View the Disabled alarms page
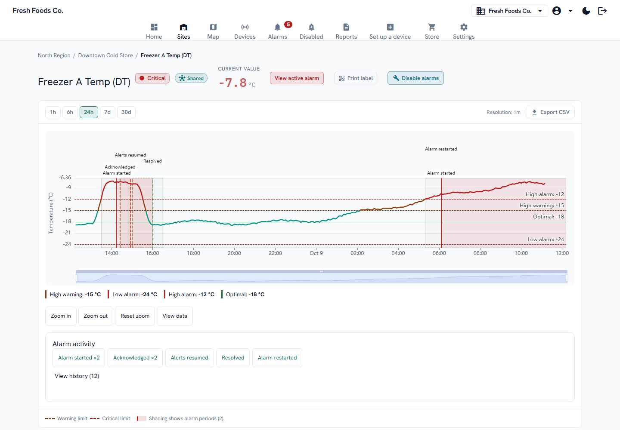 pyautogui.click(x=311, y=31)
